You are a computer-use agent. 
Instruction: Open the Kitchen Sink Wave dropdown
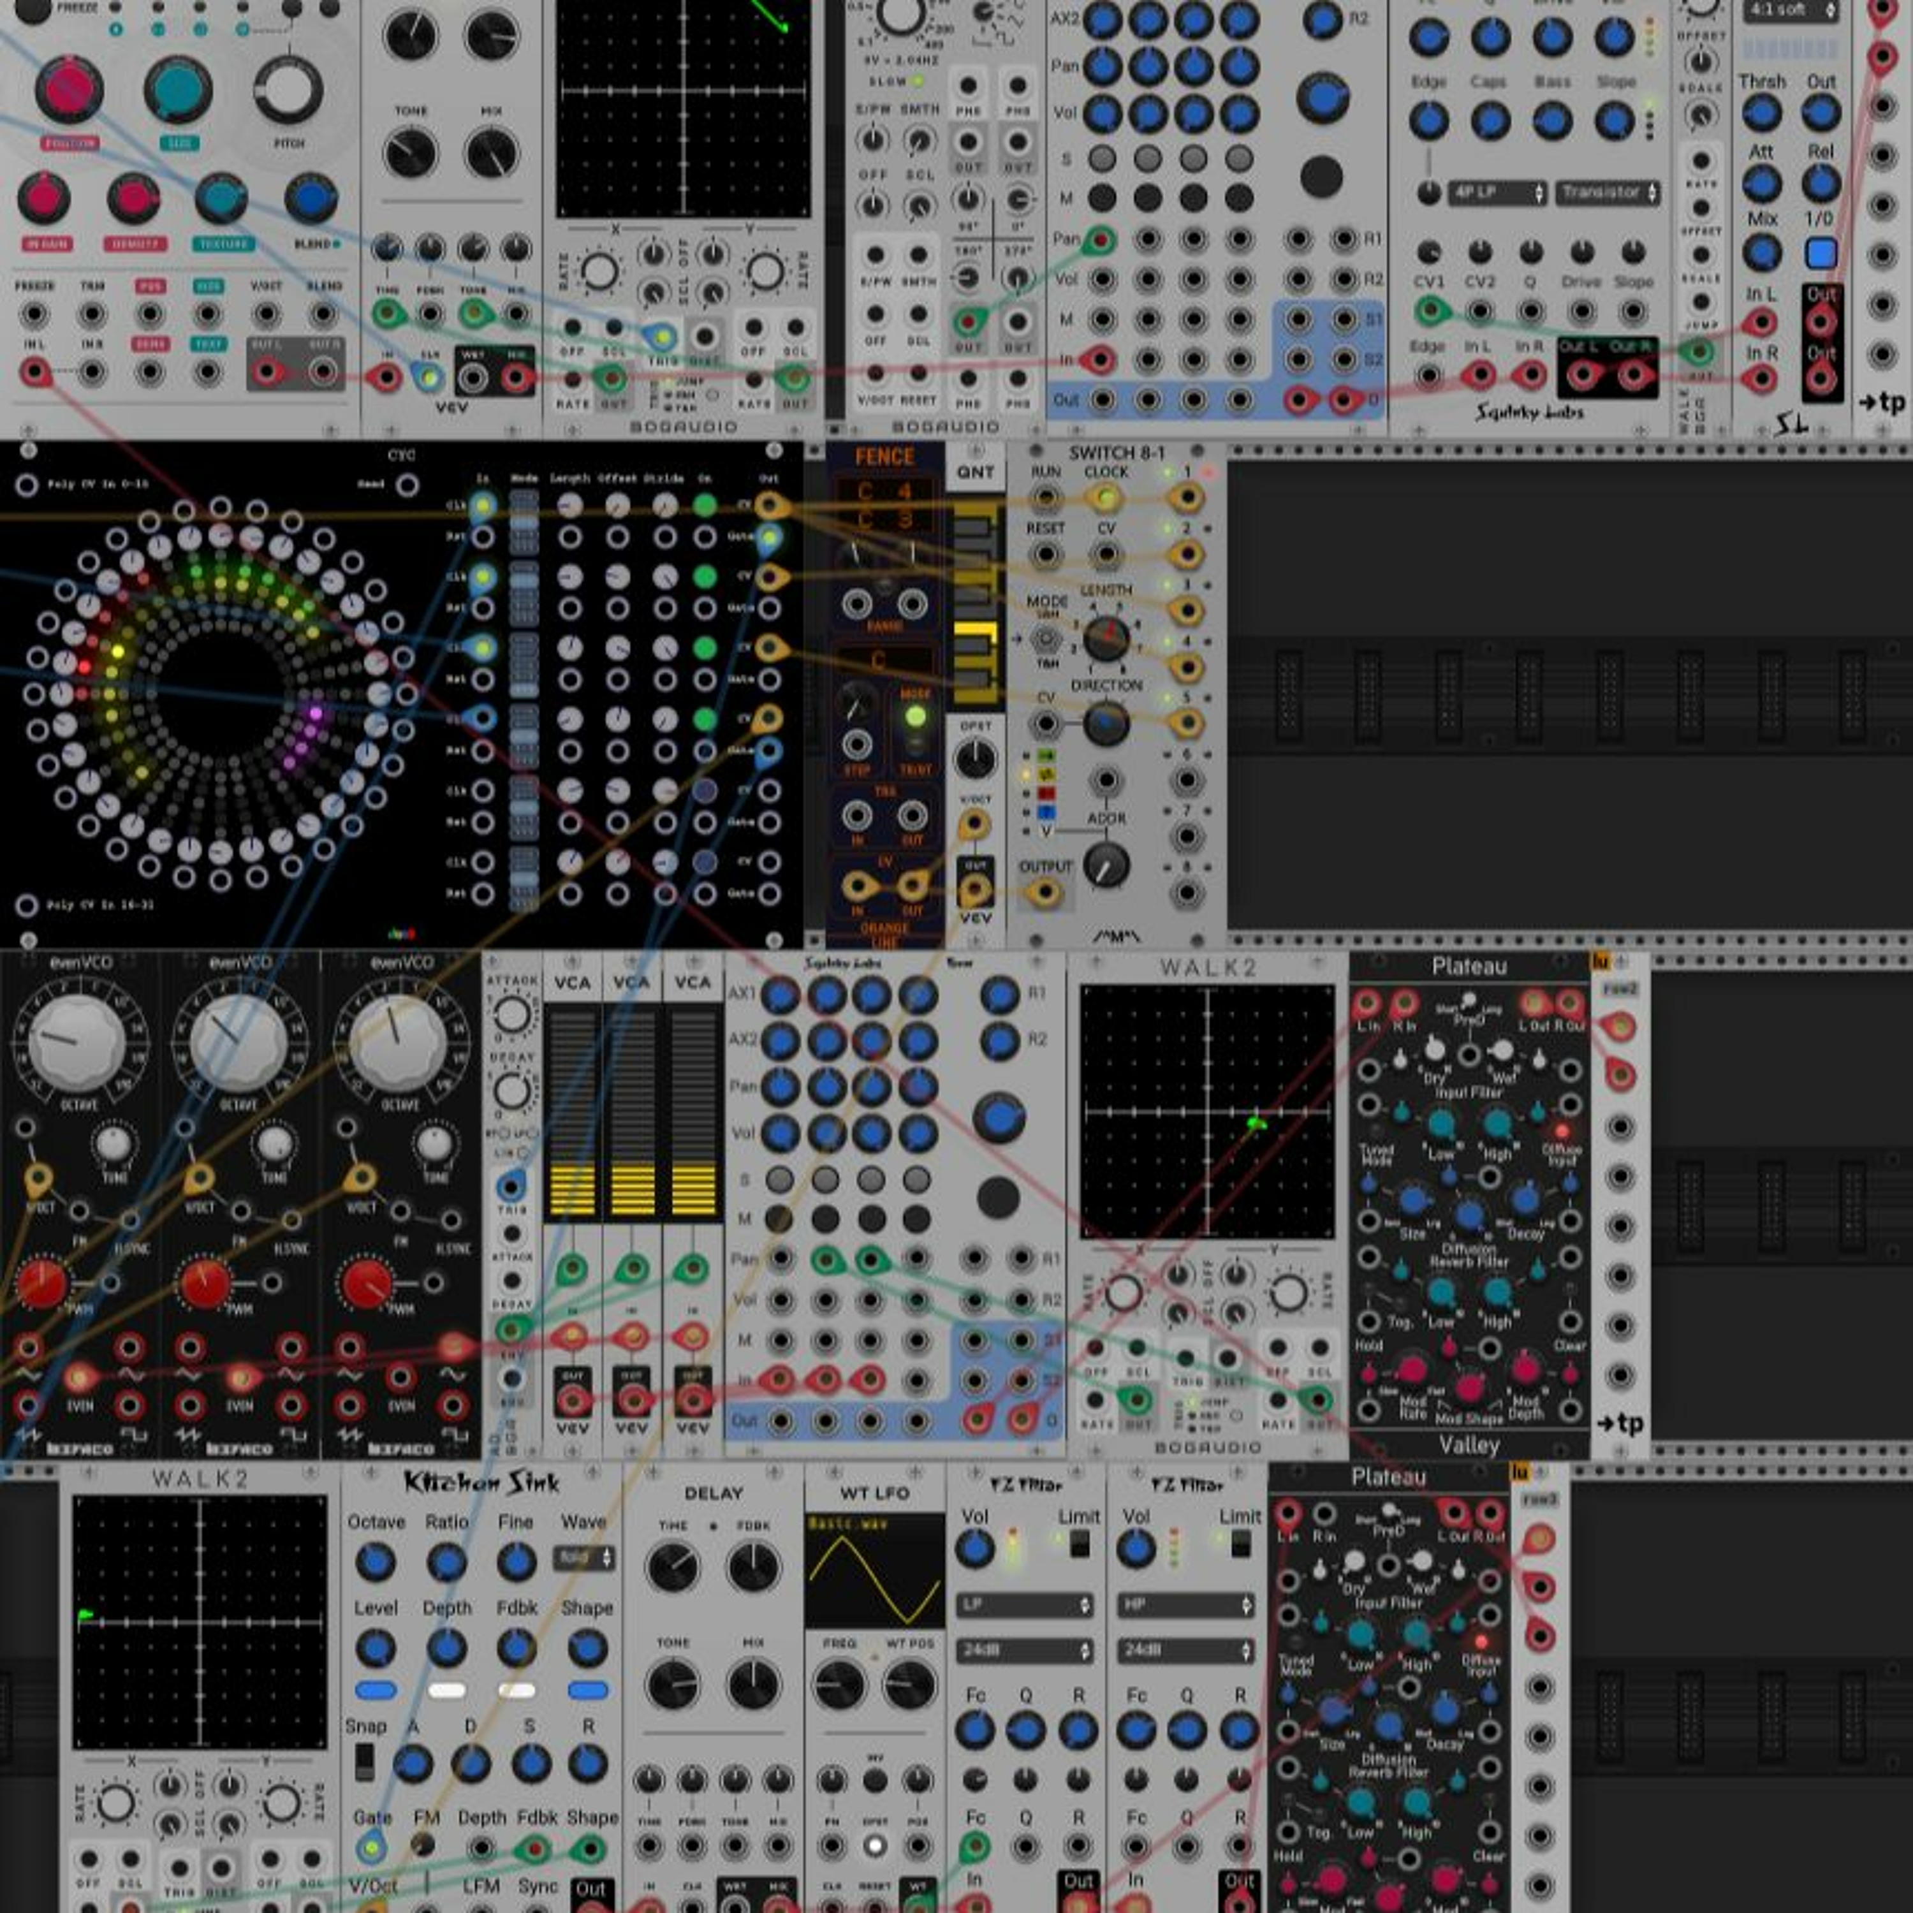coord(584,1558)
